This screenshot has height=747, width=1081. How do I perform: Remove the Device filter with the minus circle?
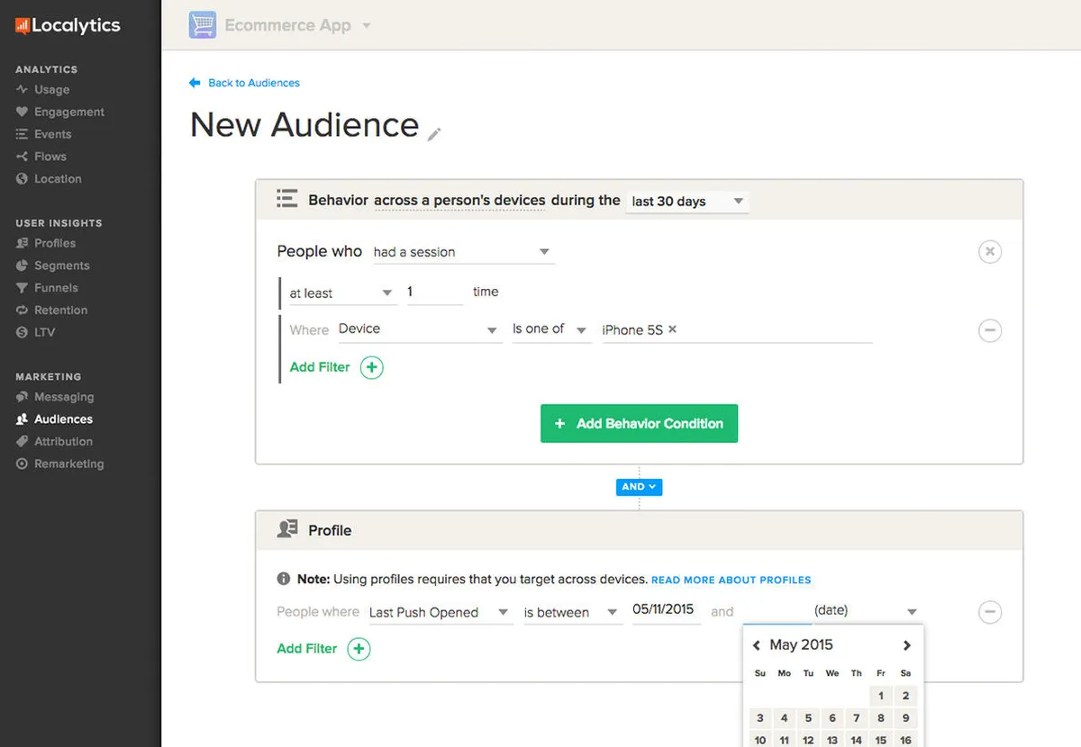point(989,330)
